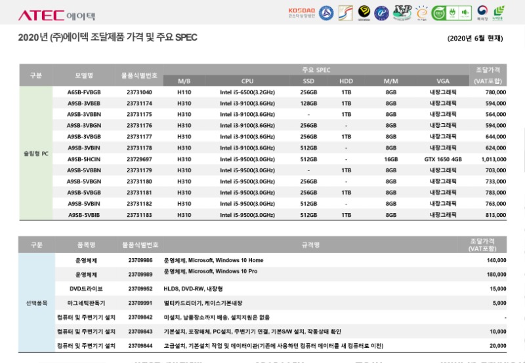Click the green stacked leaves certification logo

[499, 13]
